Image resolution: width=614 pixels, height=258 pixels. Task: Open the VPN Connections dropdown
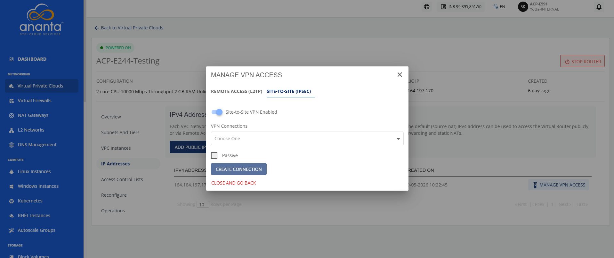[x=307, y=139]
